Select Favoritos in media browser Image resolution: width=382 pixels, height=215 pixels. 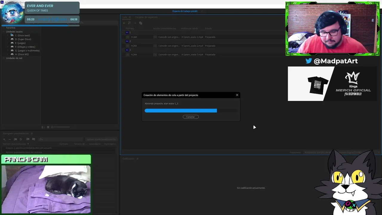pos(11,28)
